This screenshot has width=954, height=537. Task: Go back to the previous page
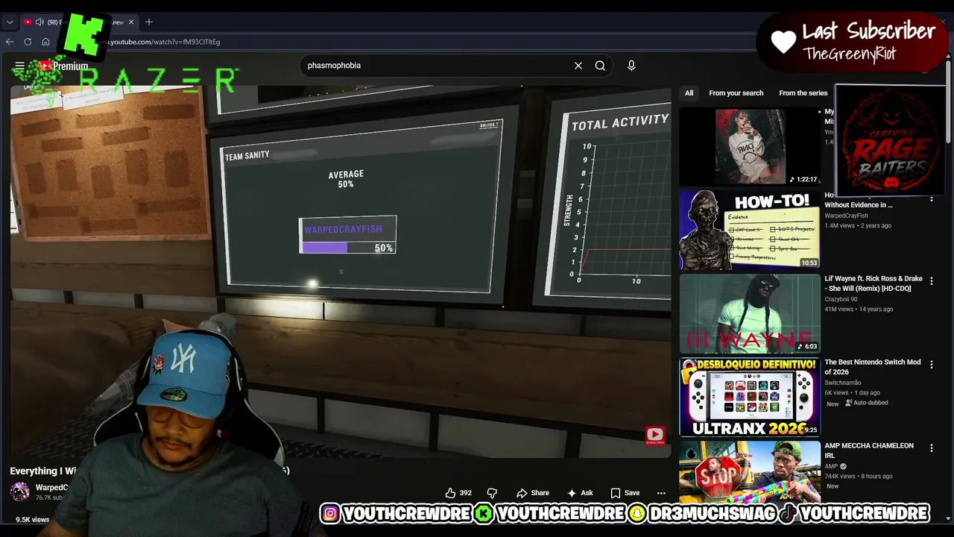[10, 42]
